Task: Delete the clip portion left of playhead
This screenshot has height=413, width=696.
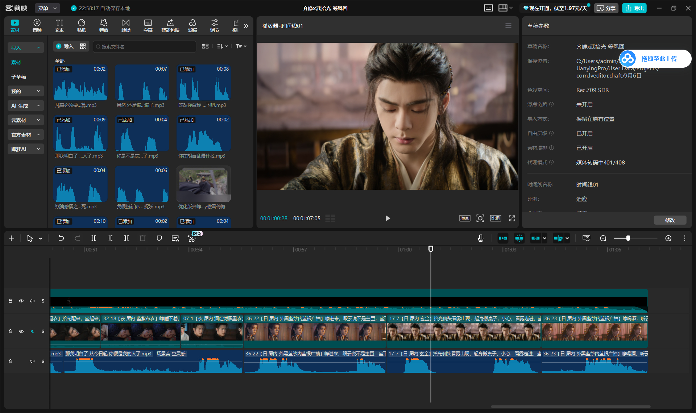Action: point(110,238)
